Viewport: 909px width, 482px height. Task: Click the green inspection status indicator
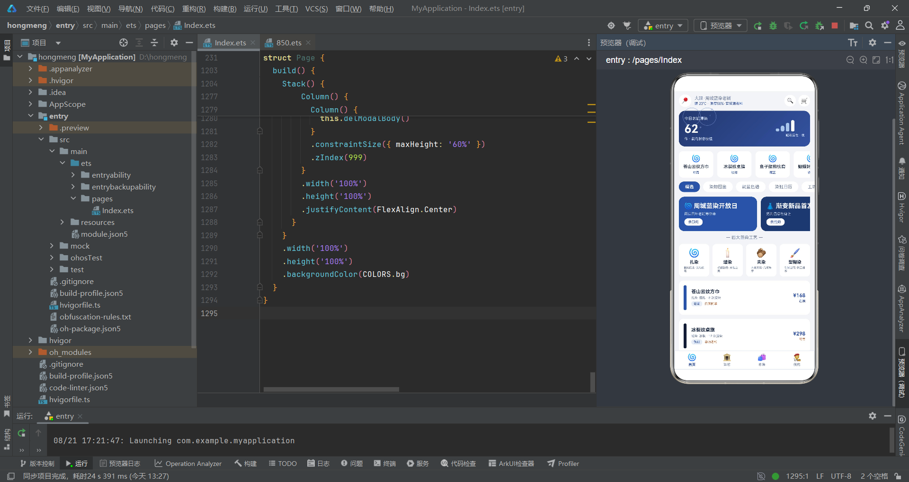775,476
